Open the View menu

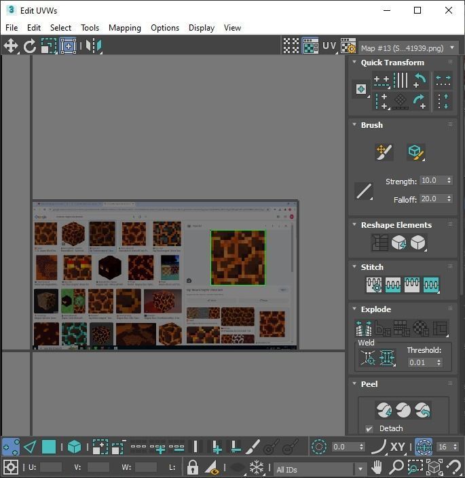(232, 28)
